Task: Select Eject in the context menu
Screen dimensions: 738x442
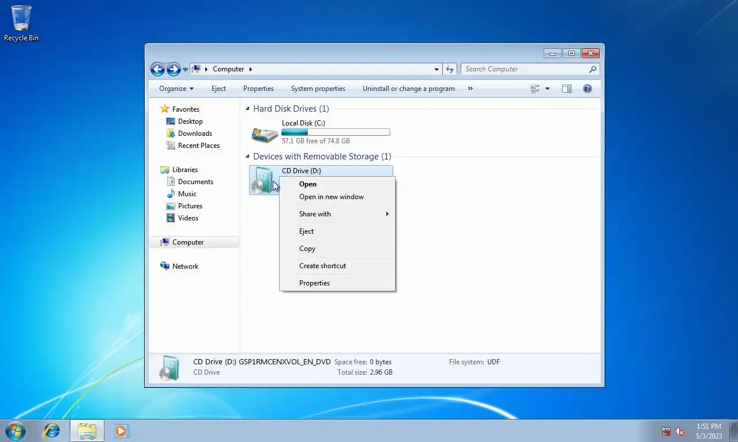Action: [337, 231]
